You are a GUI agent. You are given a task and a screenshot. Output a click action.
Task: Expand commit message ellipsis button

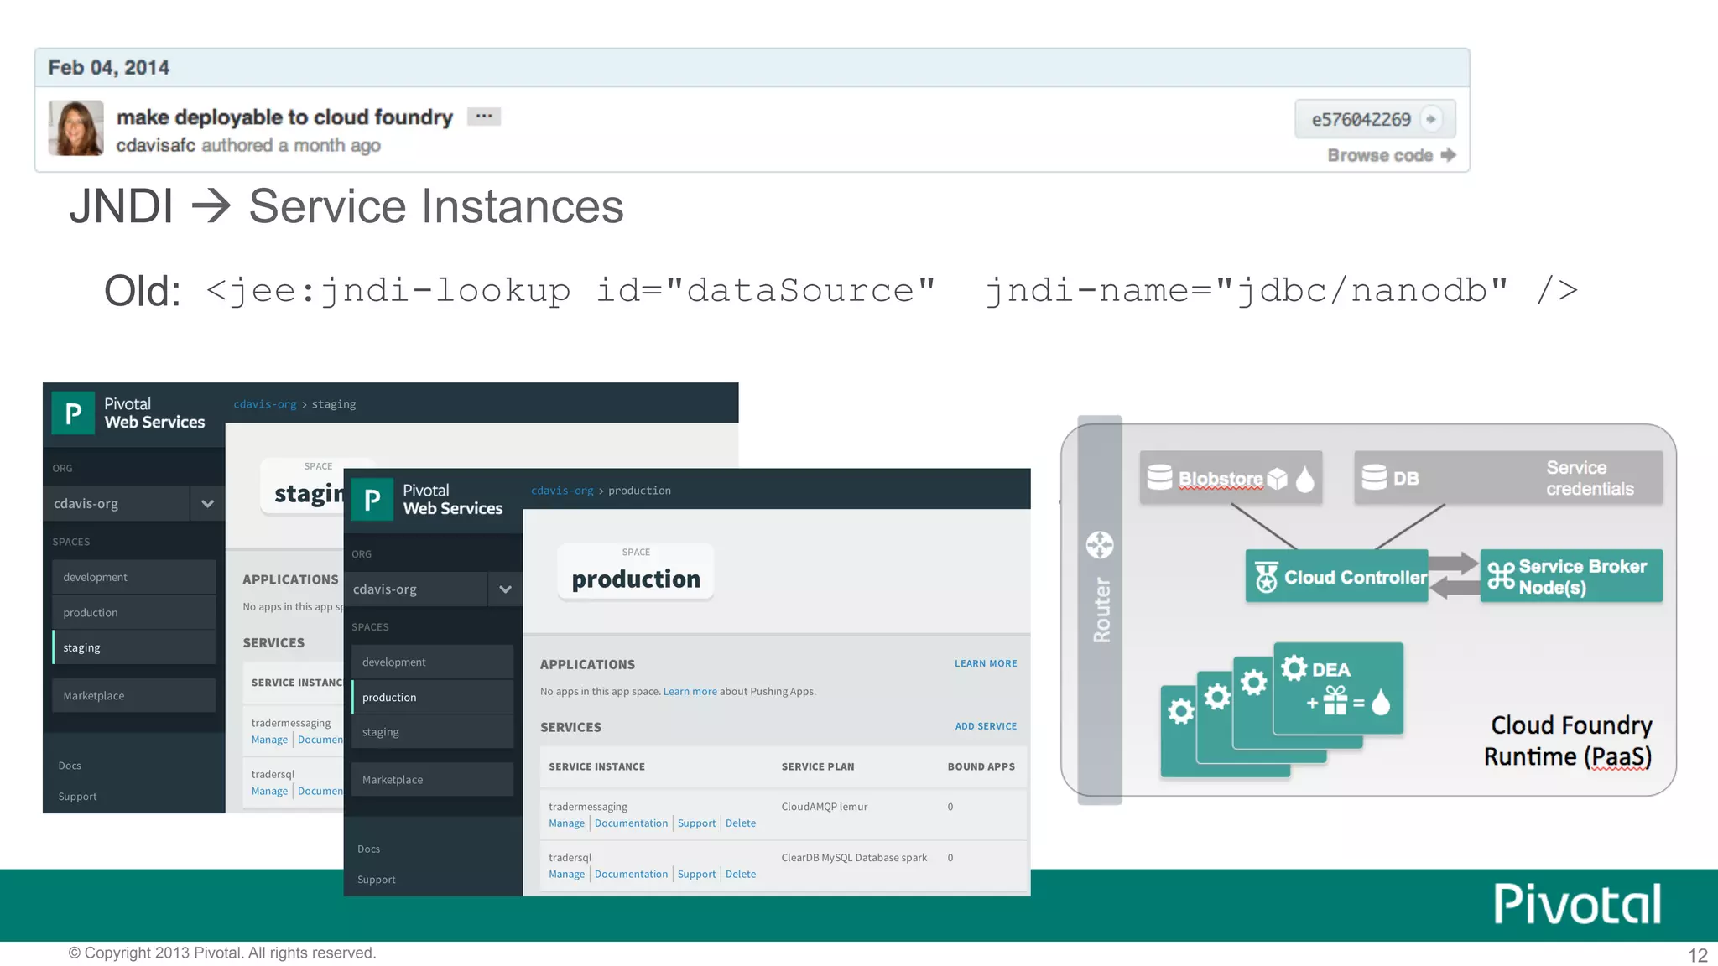pyautogui.click(x=484, y=117)
